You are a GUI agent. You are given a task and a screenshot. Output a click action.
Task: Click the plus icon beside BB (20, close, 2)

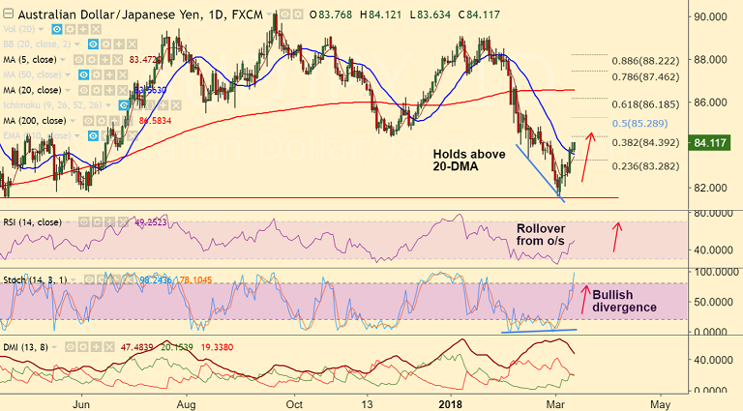click(x=119, y=44)
